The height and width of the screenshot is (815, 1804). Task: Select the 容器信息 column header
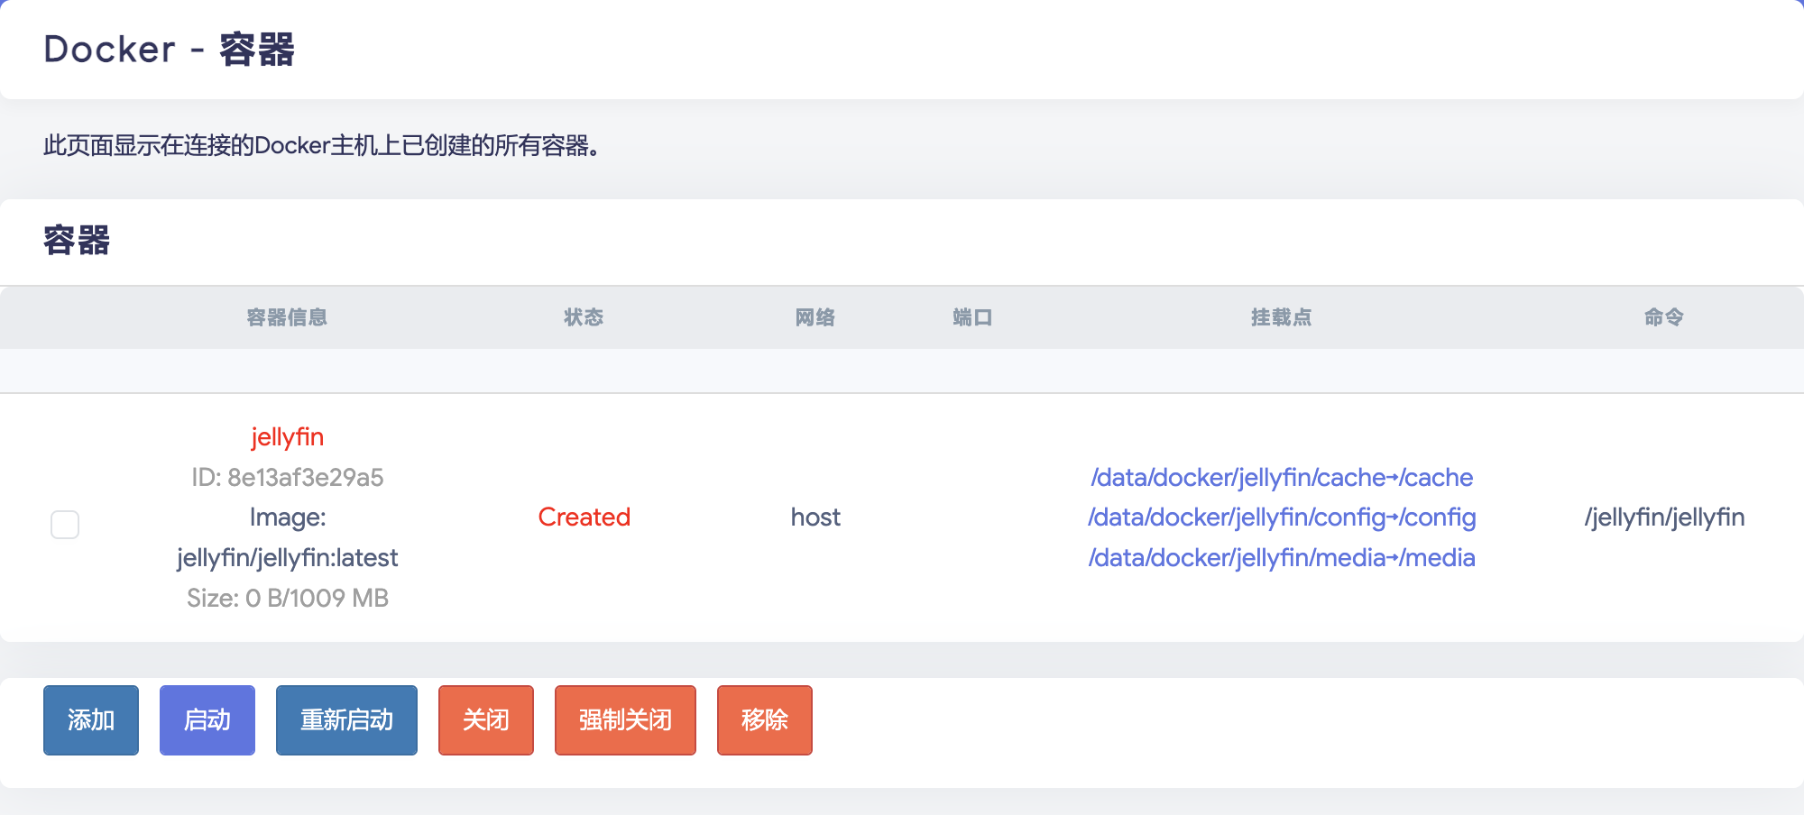pos(287,317)
